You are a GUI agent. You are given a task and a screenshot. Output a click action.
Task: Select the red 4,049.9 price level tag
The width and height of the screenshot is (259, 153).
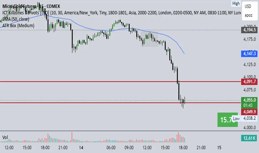click(250, 112)
